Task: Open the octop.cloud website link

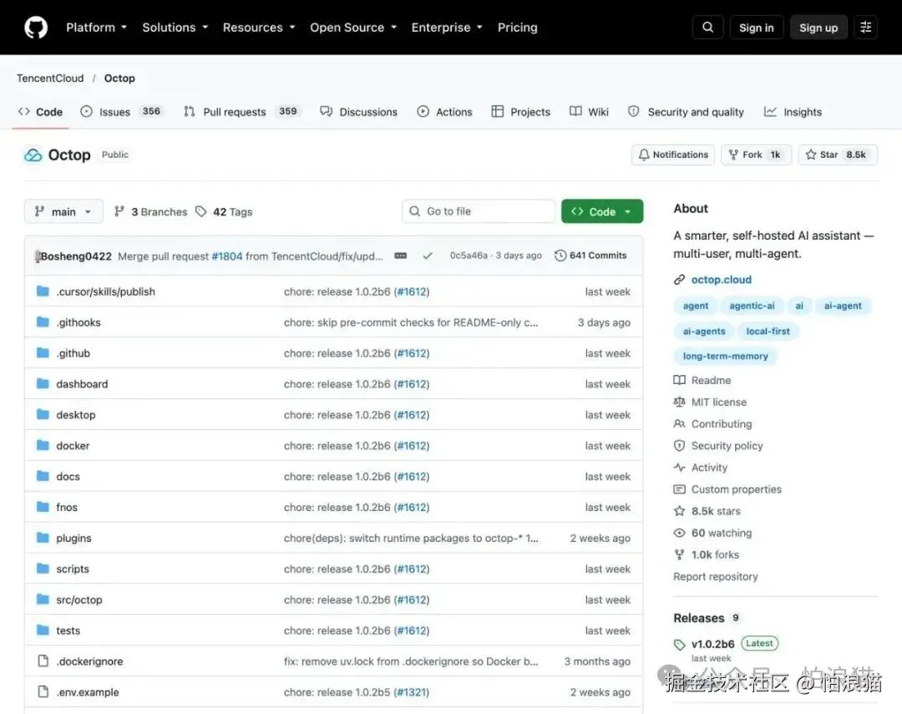Action: [722, 280]
